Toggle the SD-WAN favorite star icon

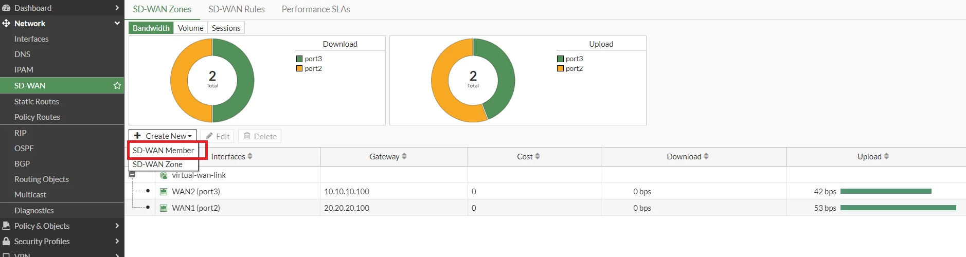(x=117, y=85)
